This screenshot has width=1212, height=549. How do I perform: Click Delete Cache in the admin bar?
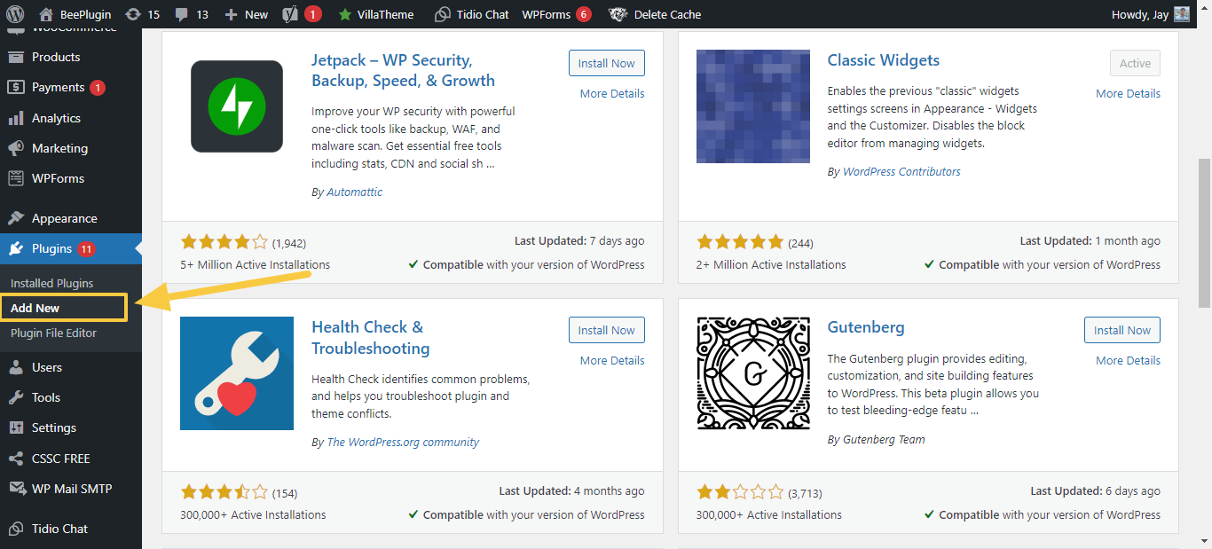(655, 14)
